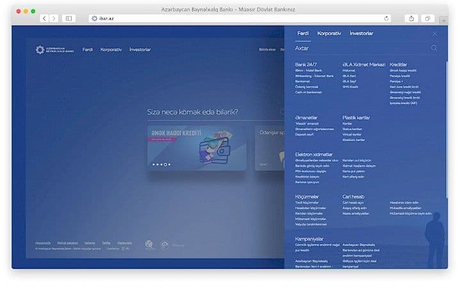
Task: Close the side menu panel
Action: coord(435,34)
